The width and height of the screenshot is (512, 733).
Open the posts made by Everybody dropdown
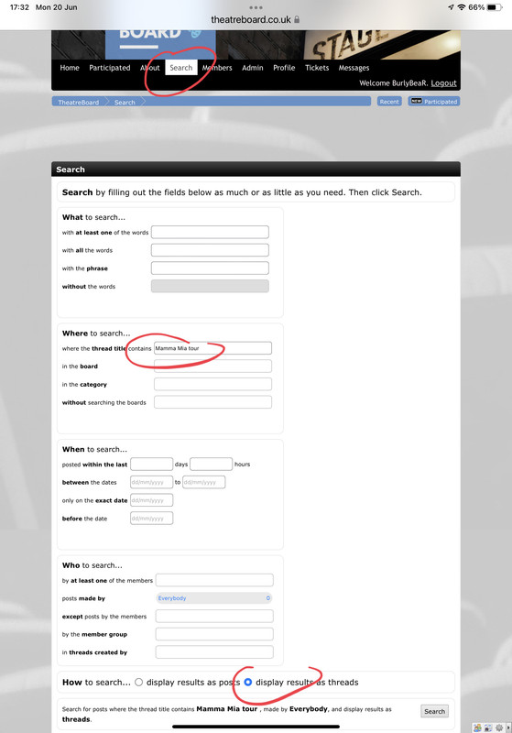[214, 598]
